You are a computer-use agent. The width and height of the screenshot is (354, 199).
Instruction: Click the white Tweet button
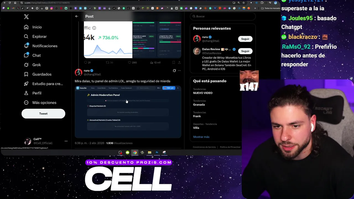click(43, 114)
